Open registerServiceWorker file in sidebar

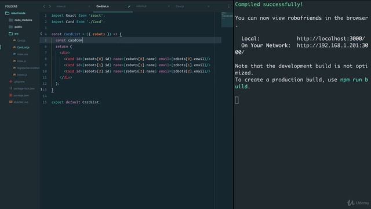click(28, 68)
